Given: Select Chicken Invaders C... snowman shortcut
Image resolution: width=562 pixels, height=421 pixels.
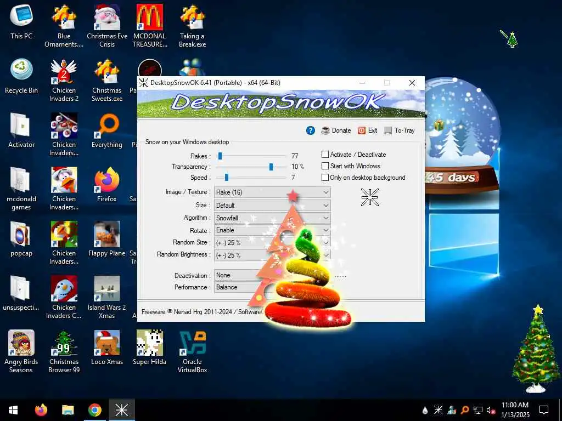Looking at the screenshot, I should pos(64,297).
